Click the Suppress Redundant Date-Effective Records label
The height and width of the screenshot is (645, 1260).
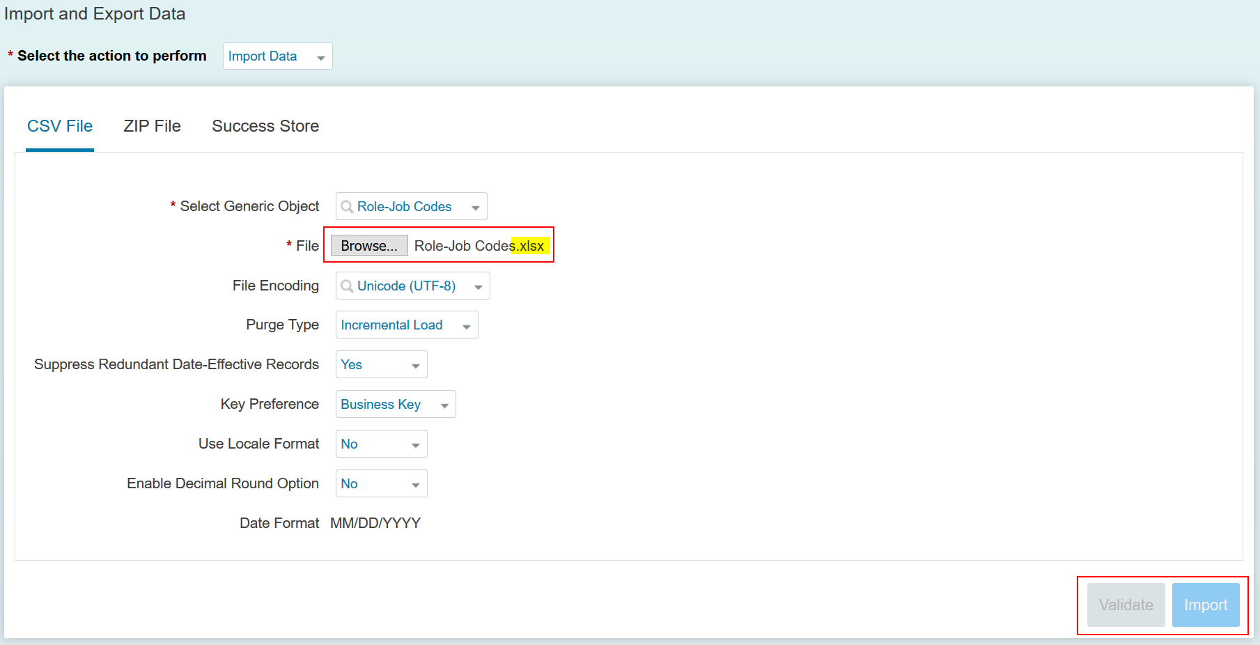pyautogui.click(x=176, y=364)
